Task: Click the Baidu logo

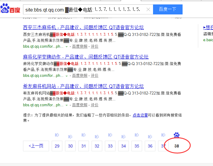Action: tap(10, 9)
